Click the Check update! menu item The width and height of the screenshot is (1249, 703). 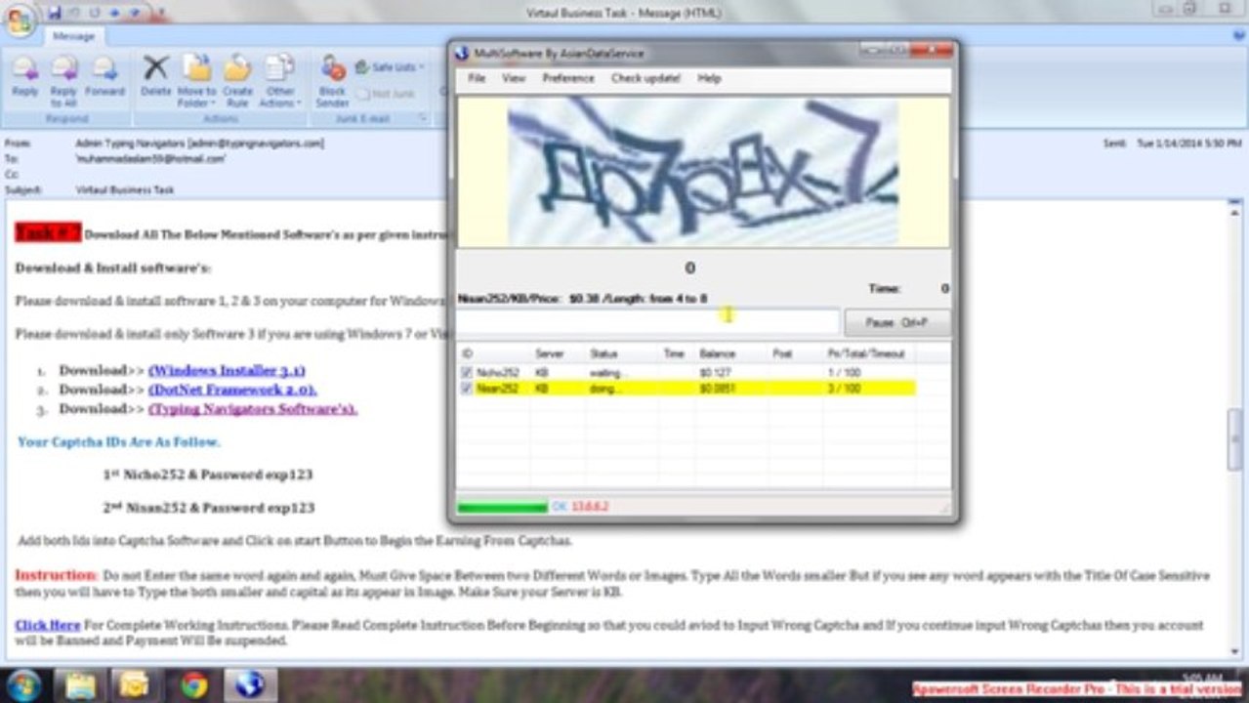tap(645, 78)
